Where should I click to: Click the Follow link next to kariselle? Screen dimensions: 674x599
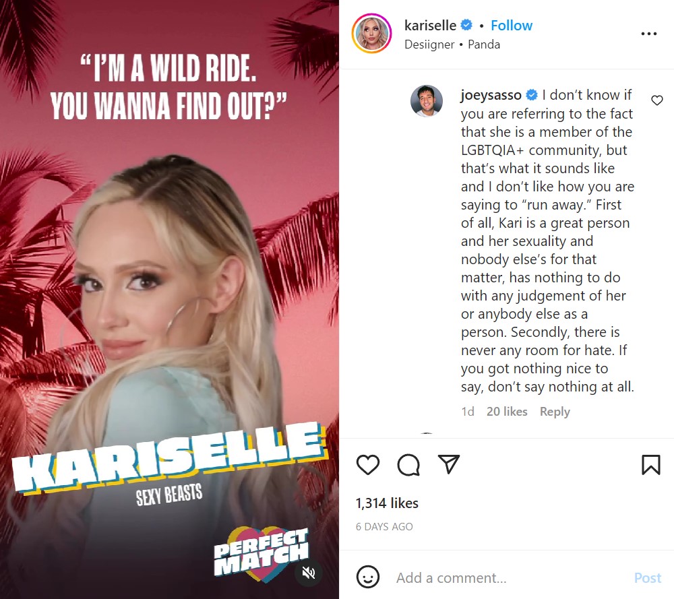click(x=512, y=26)
